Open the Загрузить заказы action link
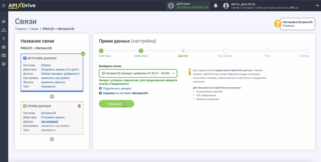The image size is (321, 162). coord(60,69)
